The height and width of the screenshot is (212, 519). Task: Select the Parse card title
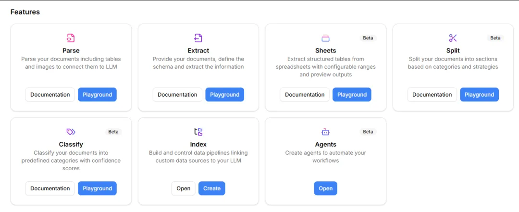[x=71, y=50]
